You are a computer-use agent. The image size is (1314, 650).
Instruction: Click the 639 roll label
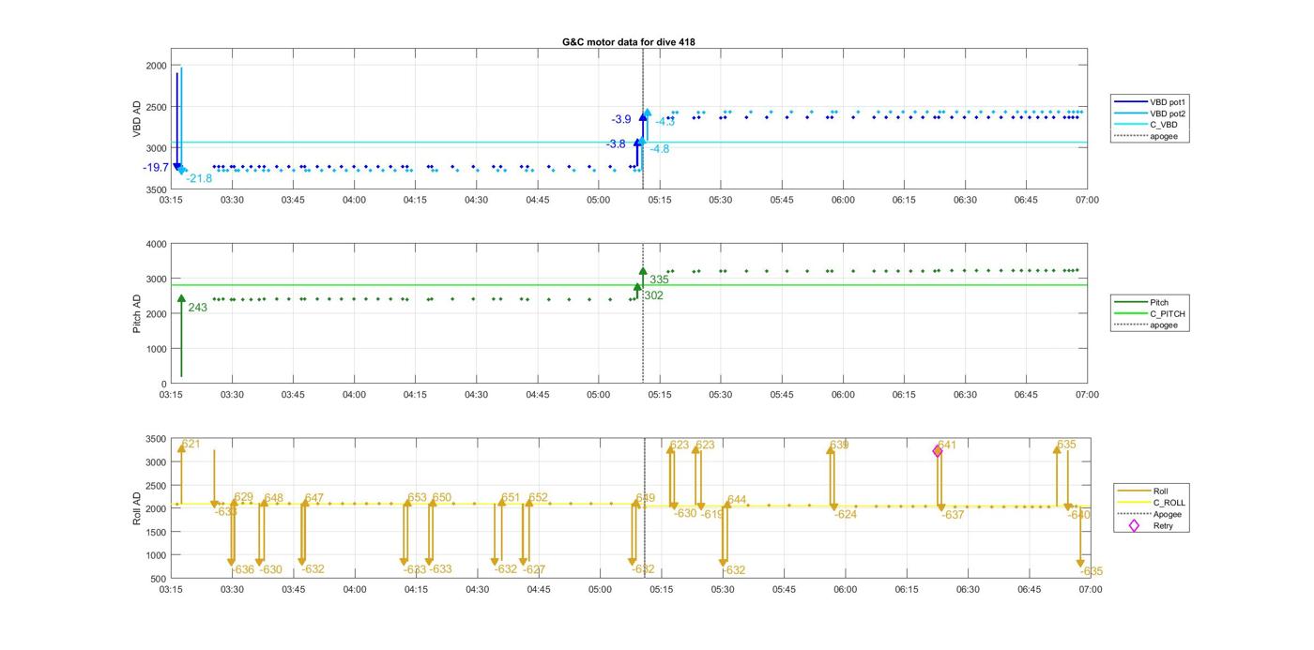pos(839,445)
